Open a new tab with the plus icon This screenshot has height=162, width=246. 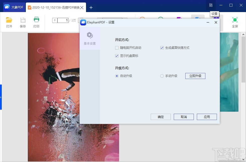tap(91, 8)
